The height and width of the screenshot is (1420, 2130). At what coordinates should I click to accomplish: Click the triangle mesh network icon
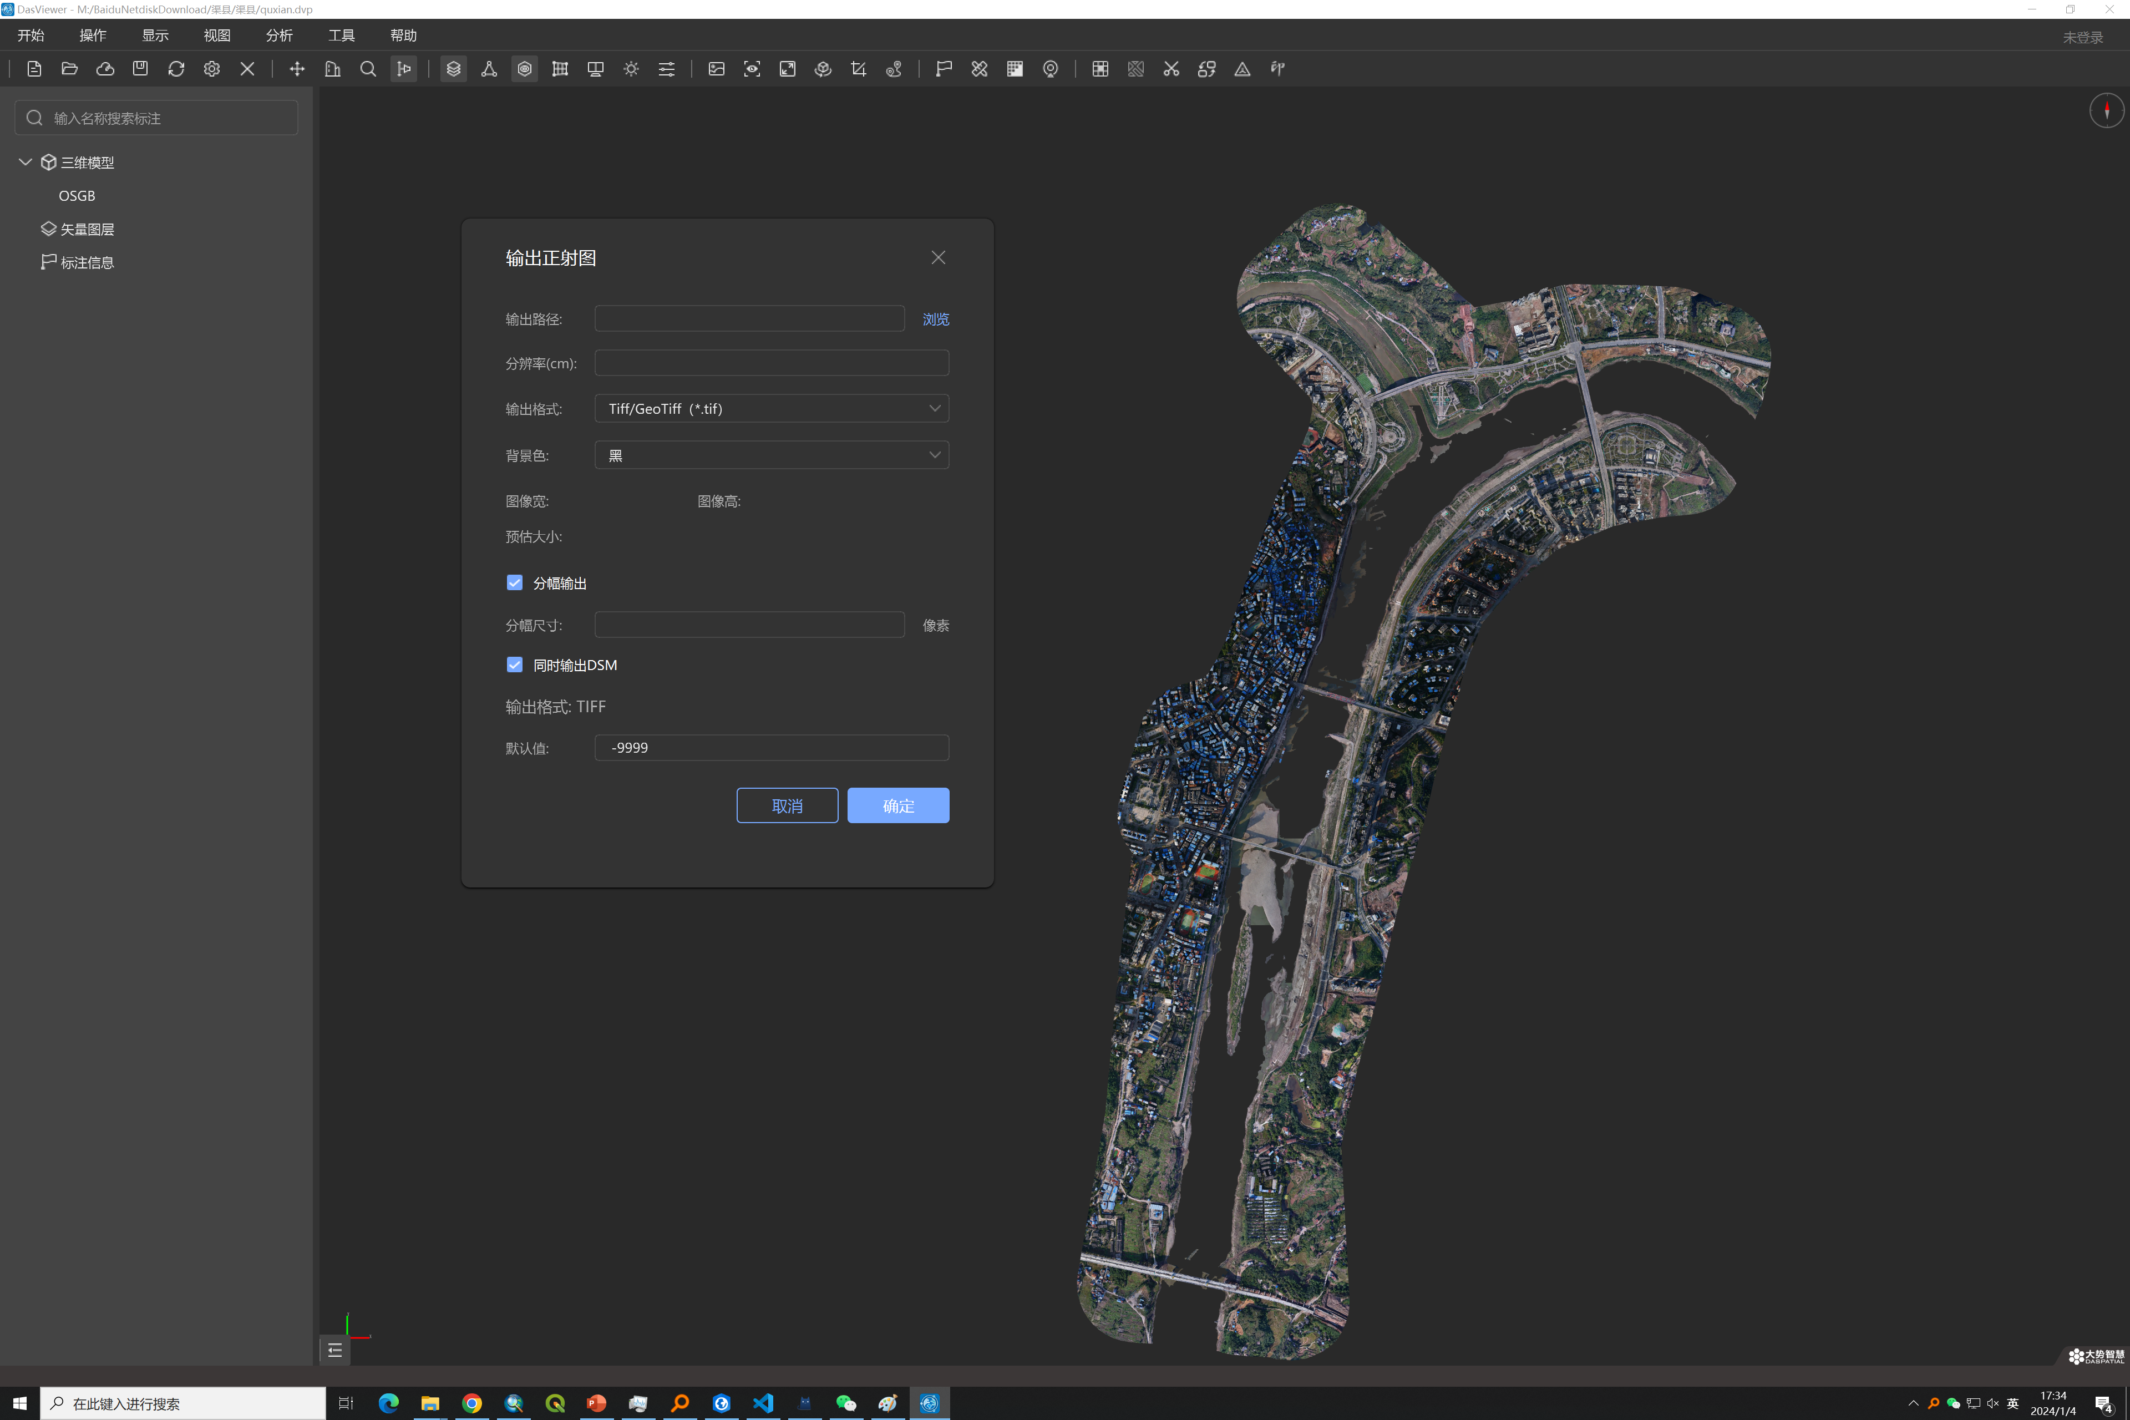tap(489, 69)
